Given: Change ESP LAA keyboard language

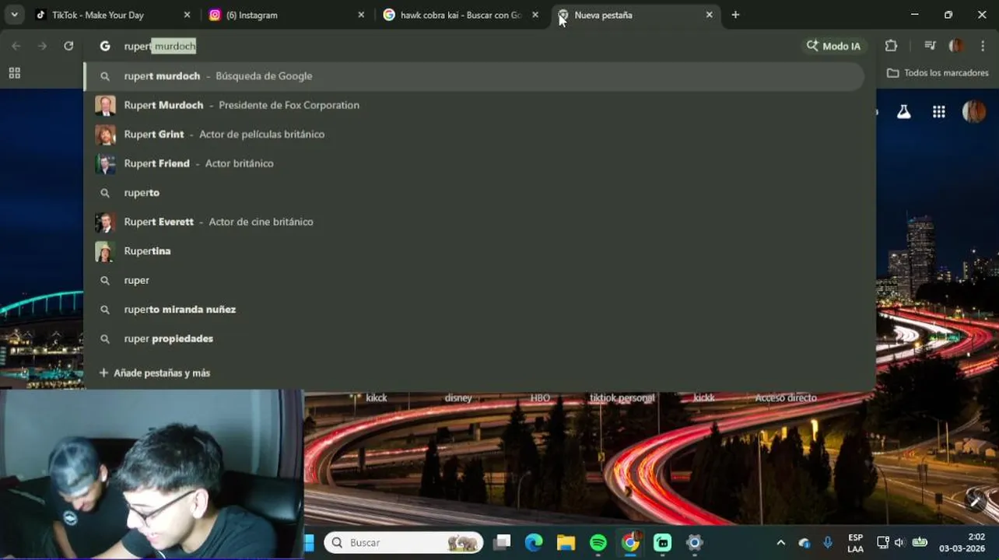Looking at the screenshot, I should 855,543.
